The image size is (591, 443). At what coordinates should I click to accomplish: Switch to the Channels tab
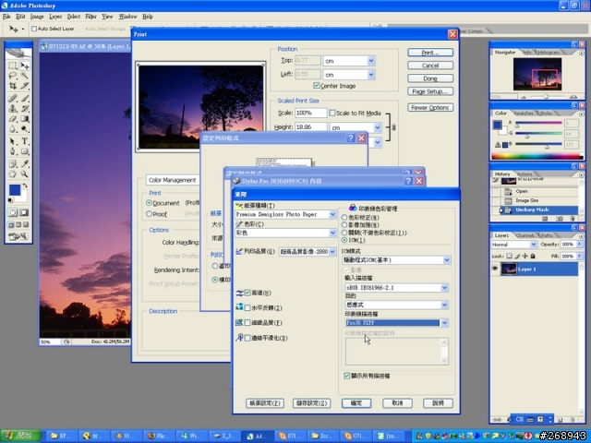pyautogui.click(x=525, y=235)
